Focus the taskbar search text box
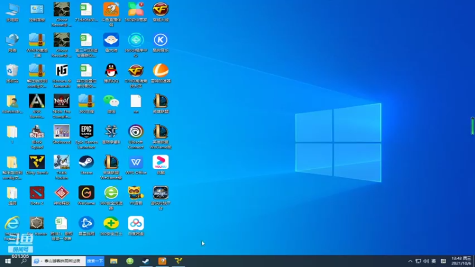 (x=59, y=261)
